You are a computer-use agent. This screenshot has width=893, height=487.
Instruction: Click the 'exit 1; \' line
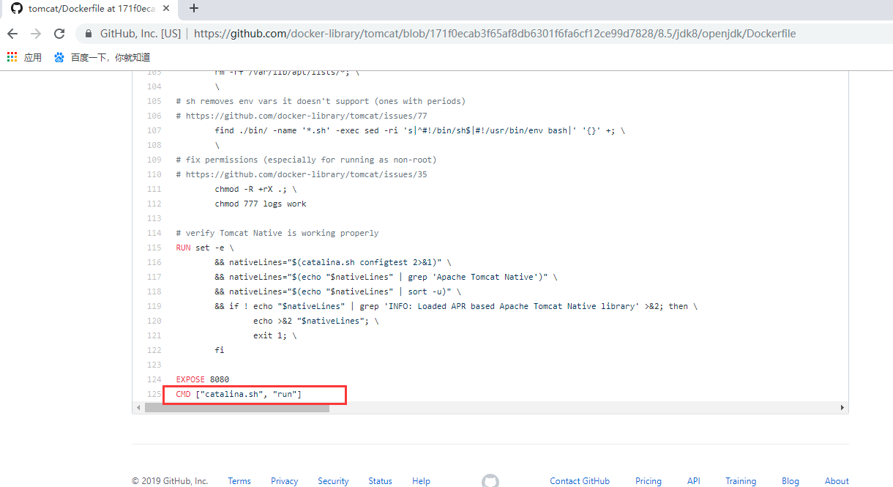pos(275,335)
